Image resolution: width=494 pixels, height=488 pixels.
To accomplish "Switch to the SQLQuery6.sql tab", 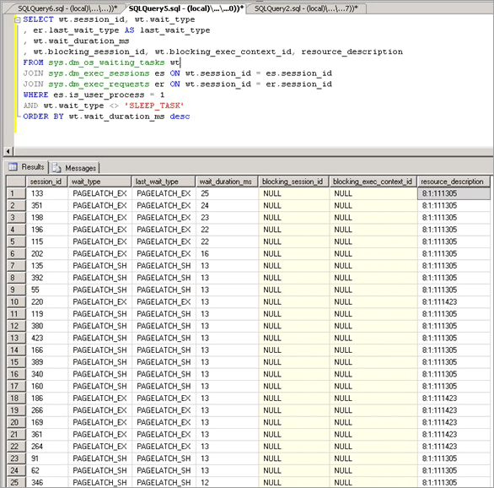I will coord(67,8).
